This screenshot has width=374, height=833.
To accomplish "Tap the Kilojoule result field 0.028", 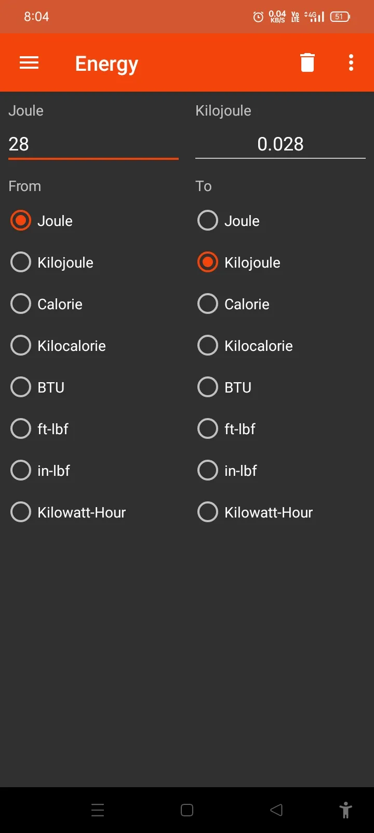I will [x=280, y=144].
